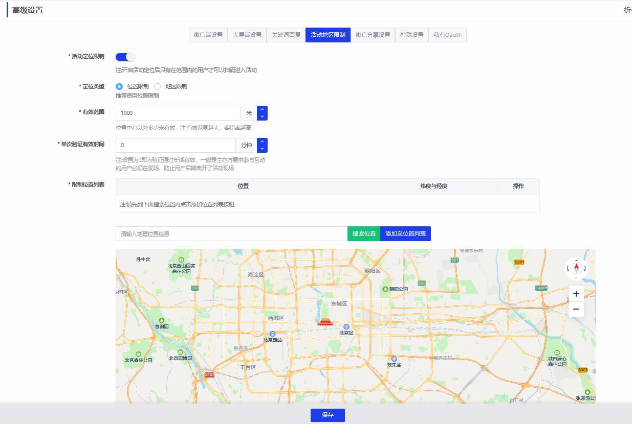
Task: Focus the 单次验证有效时间 input showing 0
Action: [x=176, y=145]
